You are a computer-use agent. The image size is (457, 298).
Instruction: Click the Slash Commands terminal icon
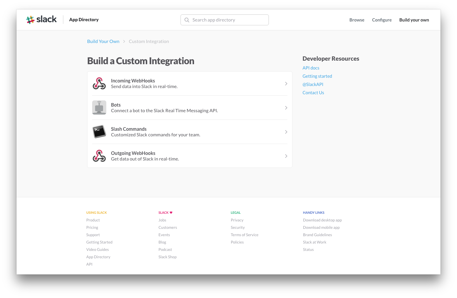(99, 132)
